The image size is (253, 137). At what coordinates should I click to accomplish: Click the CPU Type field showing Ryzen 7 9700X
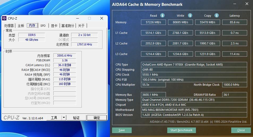coord(194,65)
